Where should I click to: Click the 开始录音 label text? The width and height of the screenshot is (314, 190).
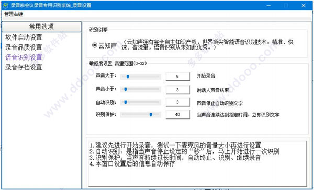pos(206,76)
